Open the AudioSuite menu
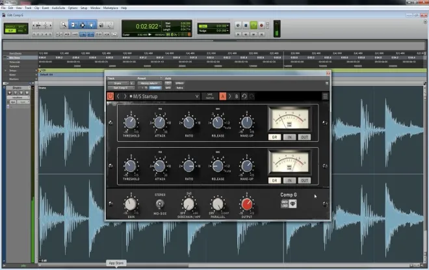429x270 pixels. [58, 8]
